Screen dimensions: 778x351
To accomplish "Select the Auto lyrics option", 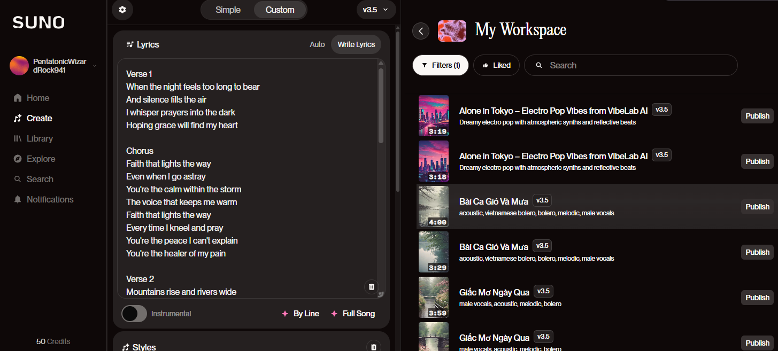I will tap(317, 44).
